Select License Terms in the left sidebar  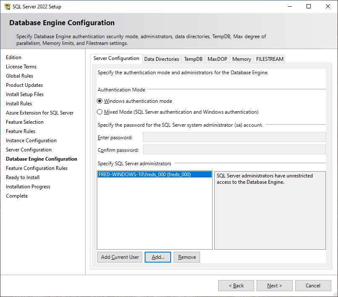tap(21, 66)
